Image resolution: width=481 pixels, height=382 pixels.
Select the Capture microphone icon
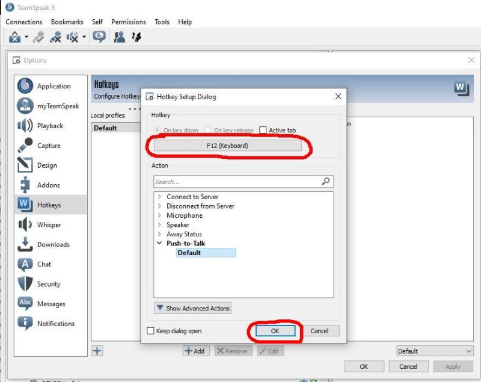[25, 145]
